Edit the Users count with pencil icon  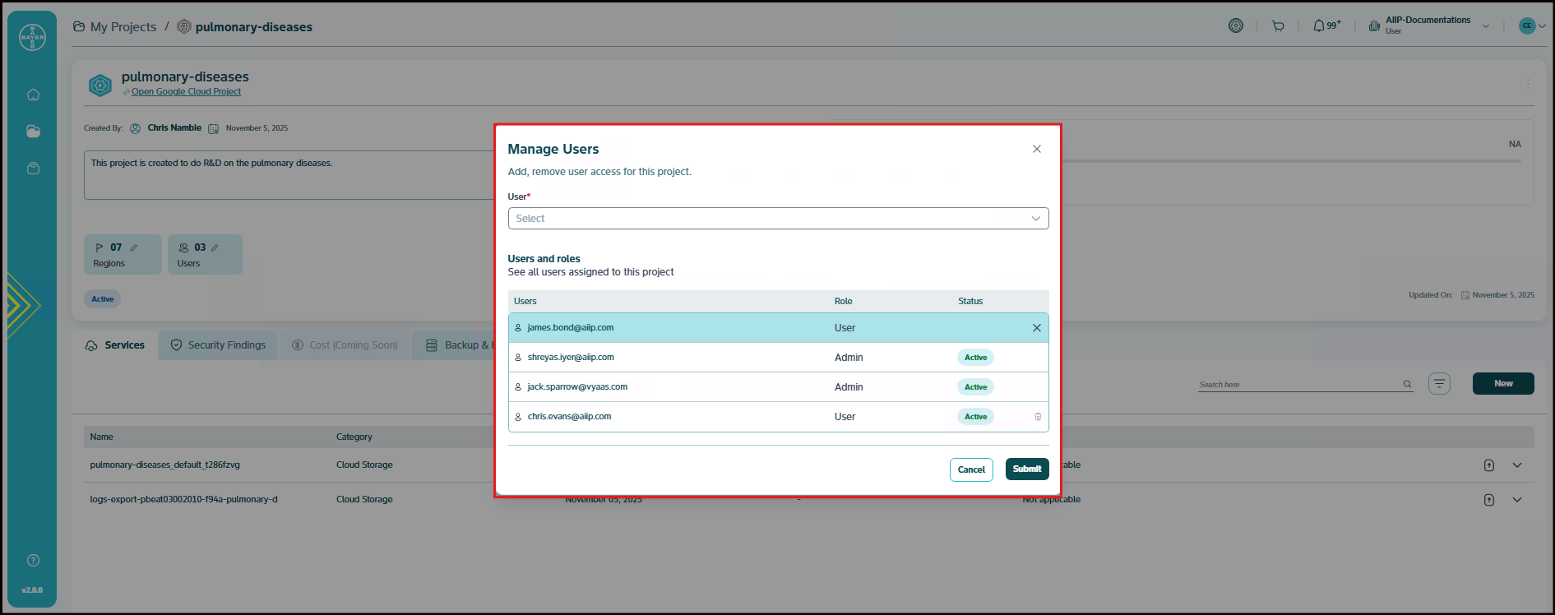click(x=215, y=247)
